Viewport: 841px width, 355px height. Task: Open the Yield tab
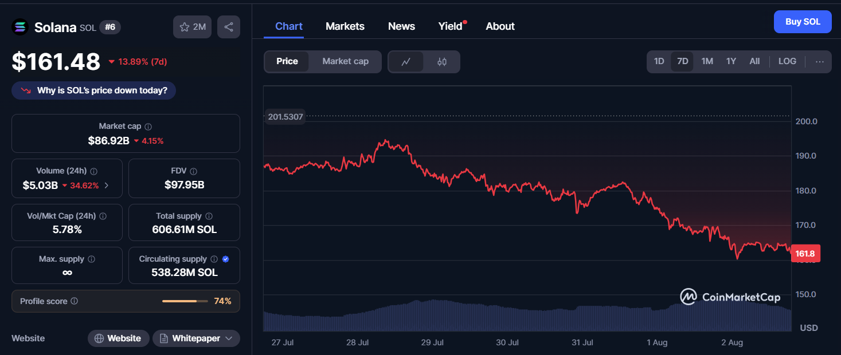tap(451, 26)
